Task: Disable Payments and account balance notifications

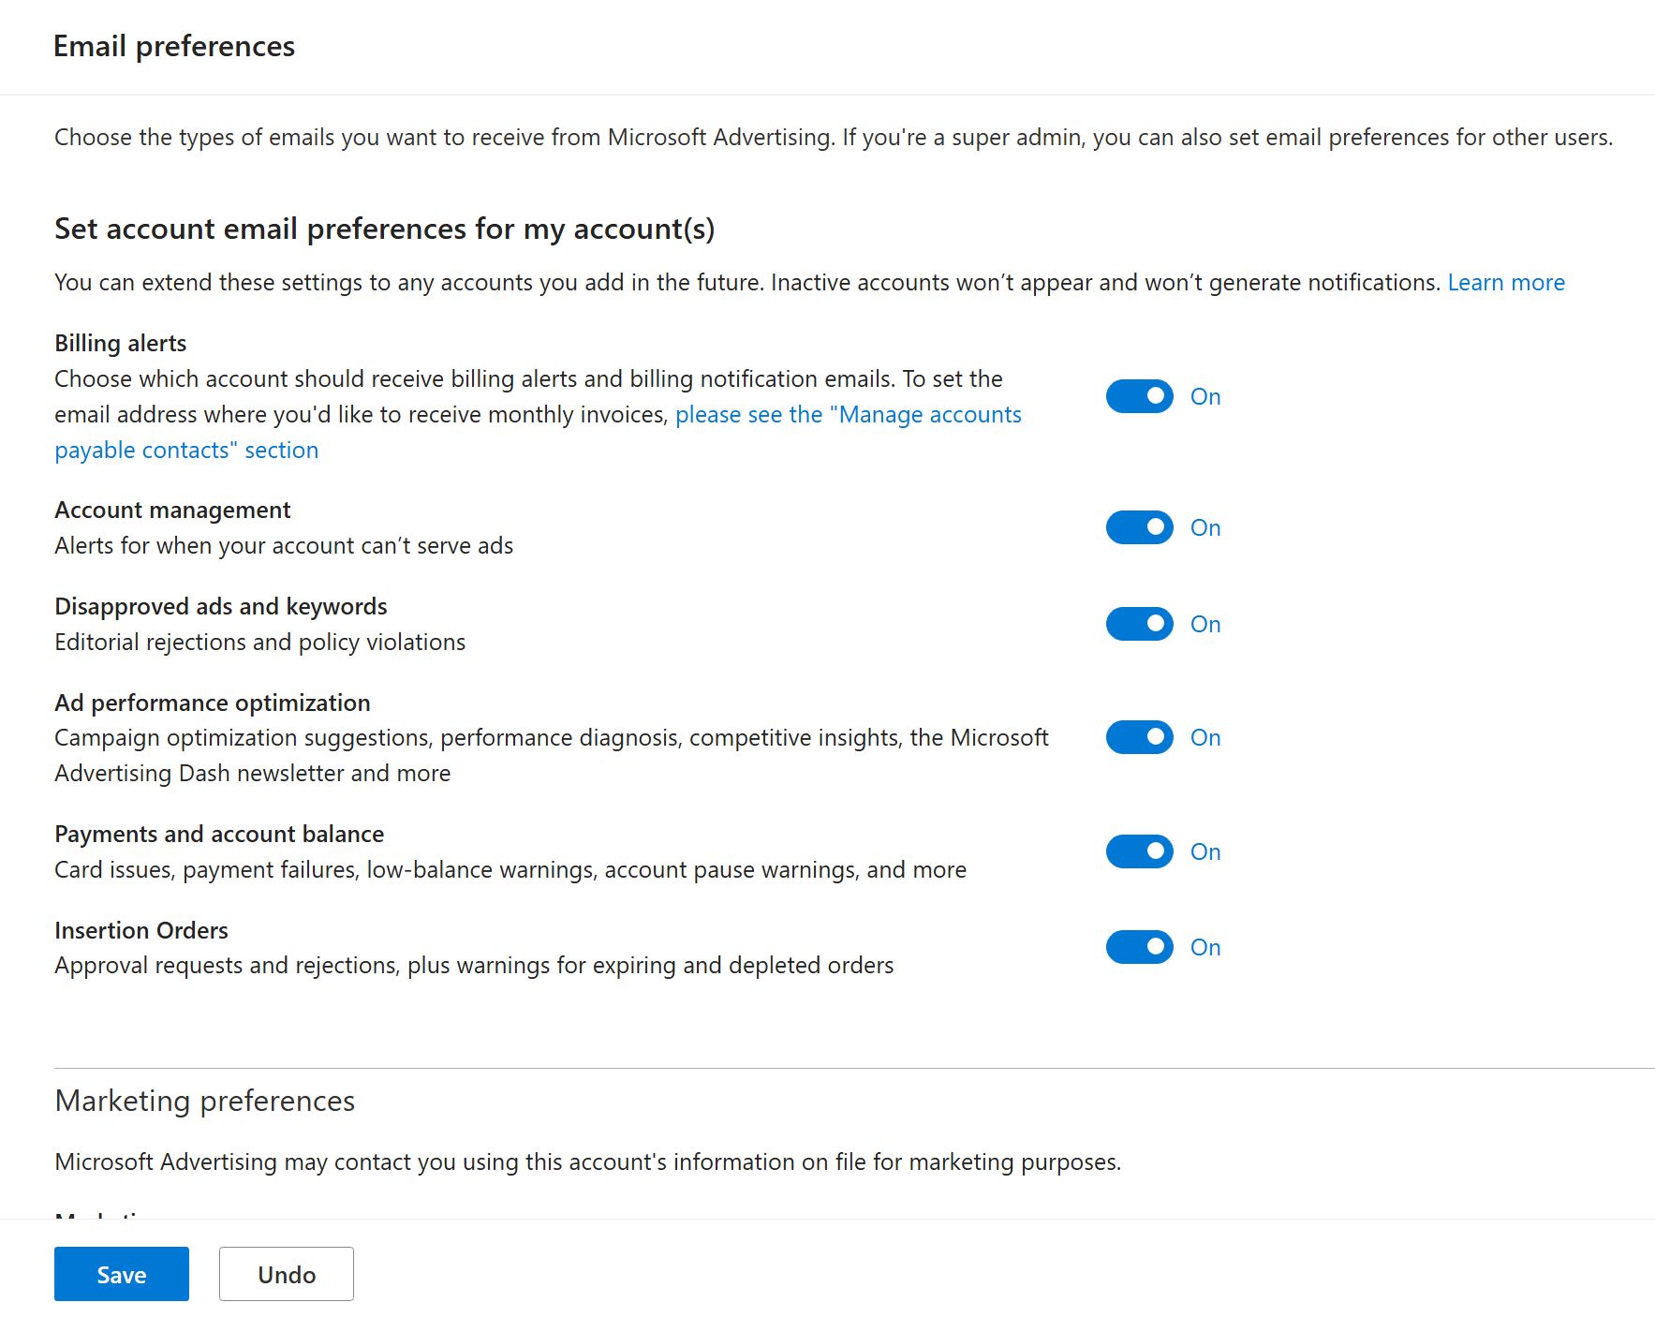Action: [x=1137, y=851]
